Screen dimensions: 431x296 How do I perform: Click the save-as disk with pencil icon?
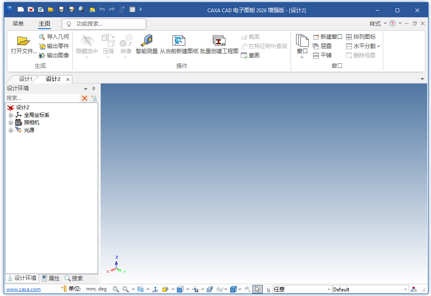coord(71,10)
